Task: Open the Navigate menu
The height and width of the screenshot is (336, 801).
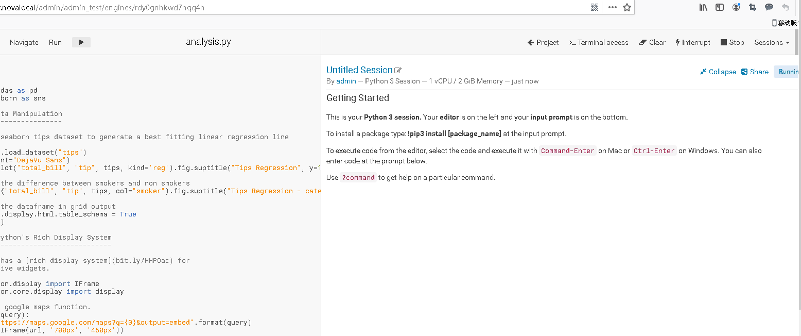Action: (x=24, y=42)
